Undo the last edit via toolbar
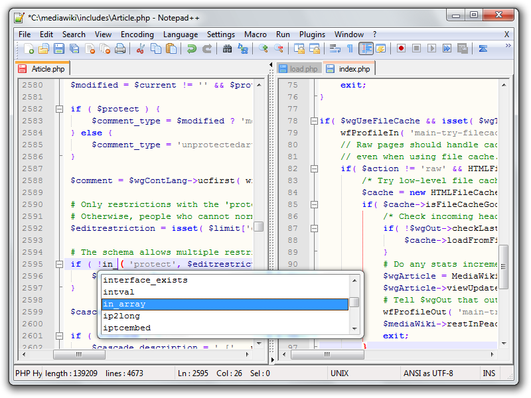Image resolution: width=531 pixels, height=398 pixels. (x=192, y=48)
